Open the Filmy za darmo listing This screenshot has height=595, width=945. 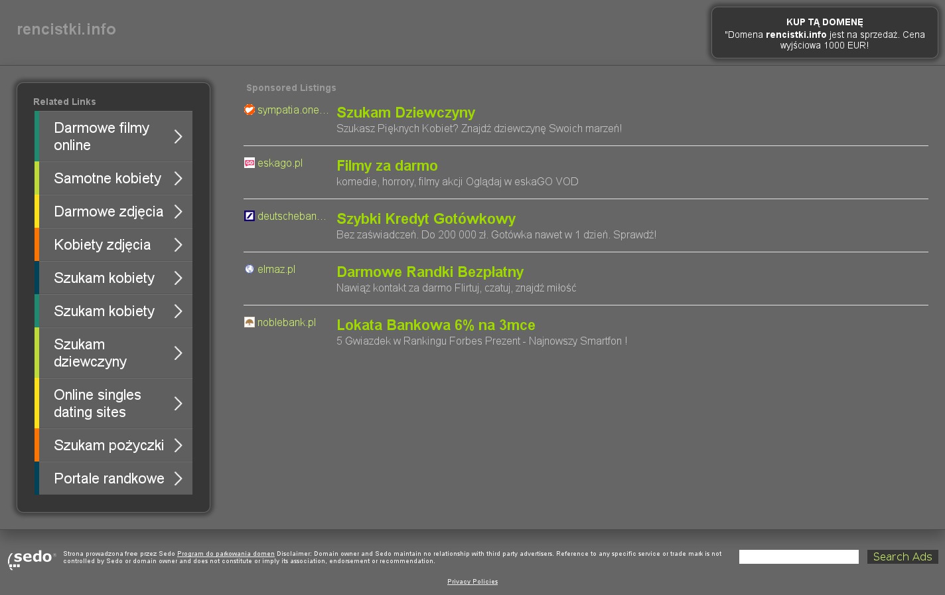tap(387, 166)
